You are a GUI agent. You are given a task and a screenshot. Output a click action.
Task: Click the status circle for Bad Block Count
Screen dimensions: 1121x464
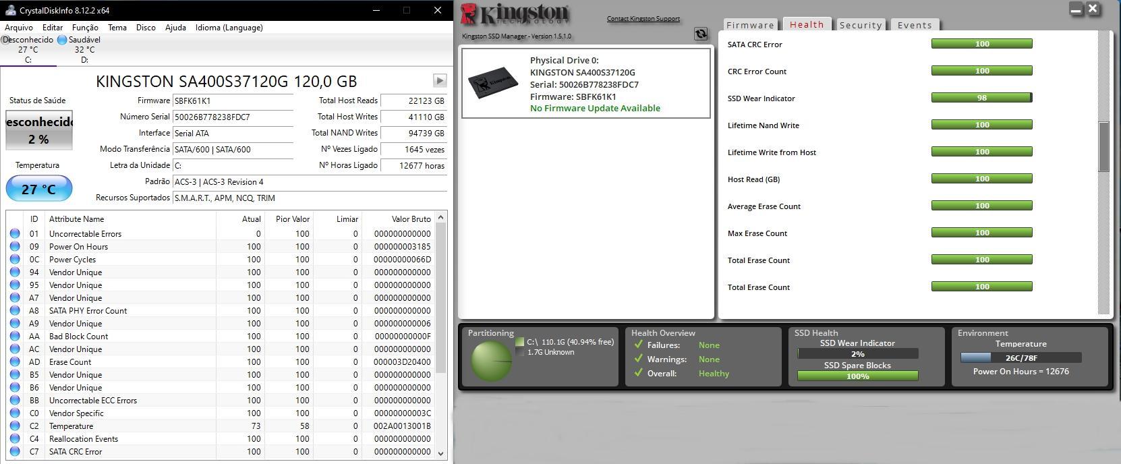pos(15,336)
